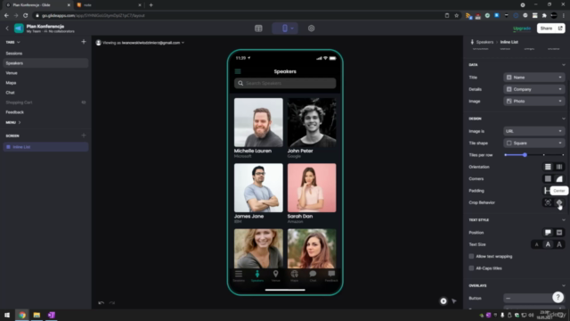The height and width of the screenshot is (321, 570).
Task: Select the small text size A
Action: click(x=536, y=244)
